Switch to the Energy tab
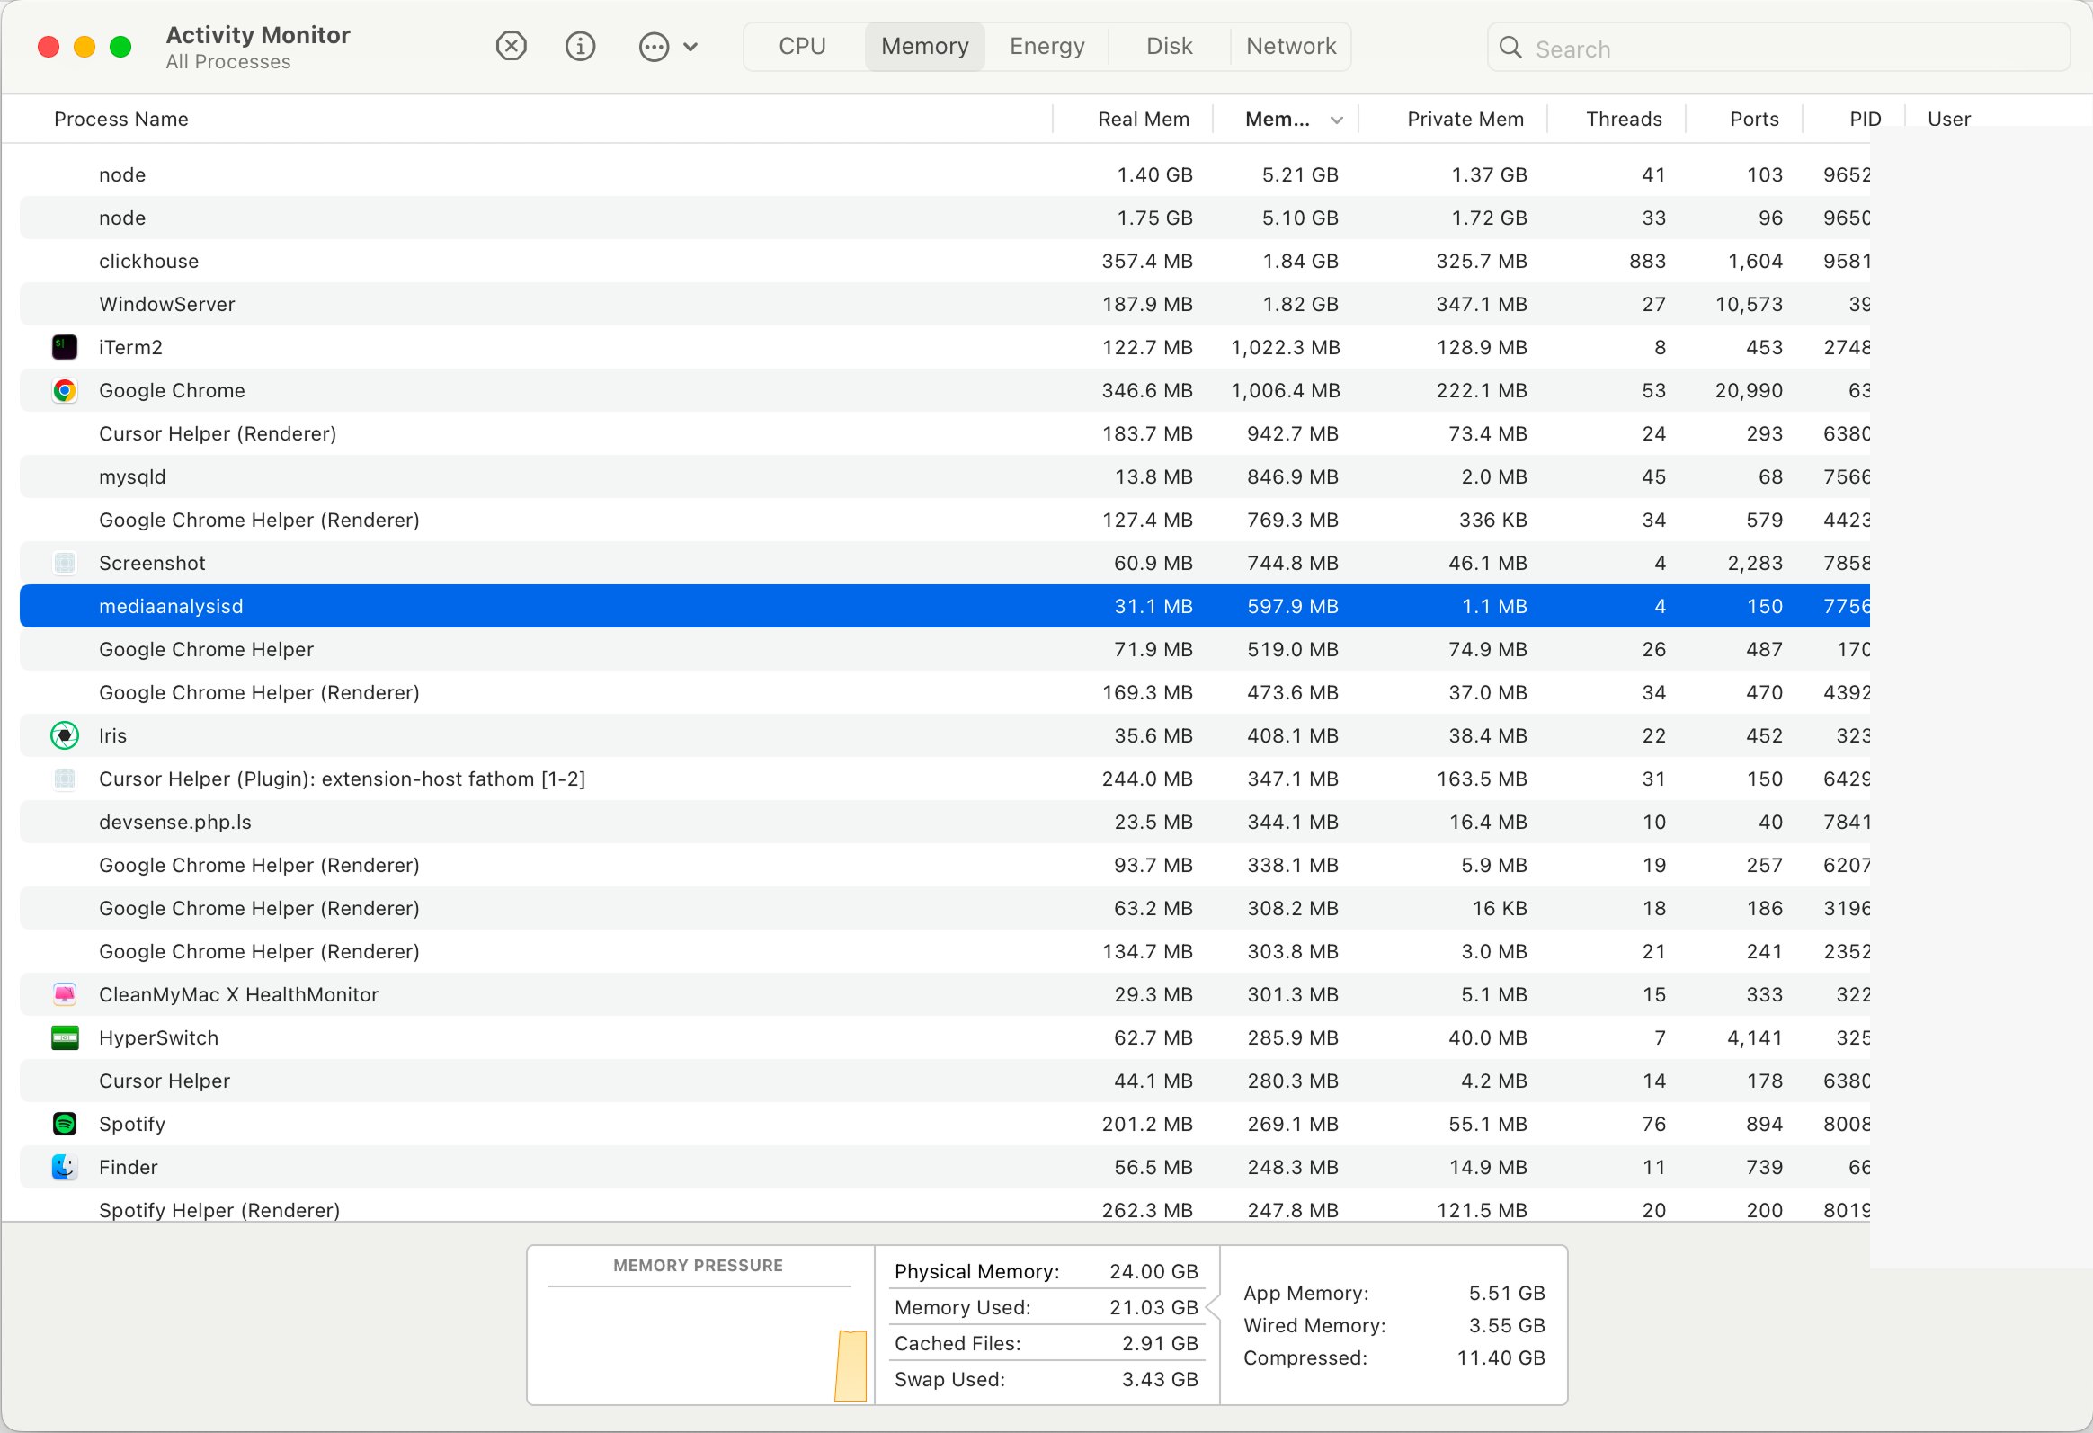 click(1046, 46)
